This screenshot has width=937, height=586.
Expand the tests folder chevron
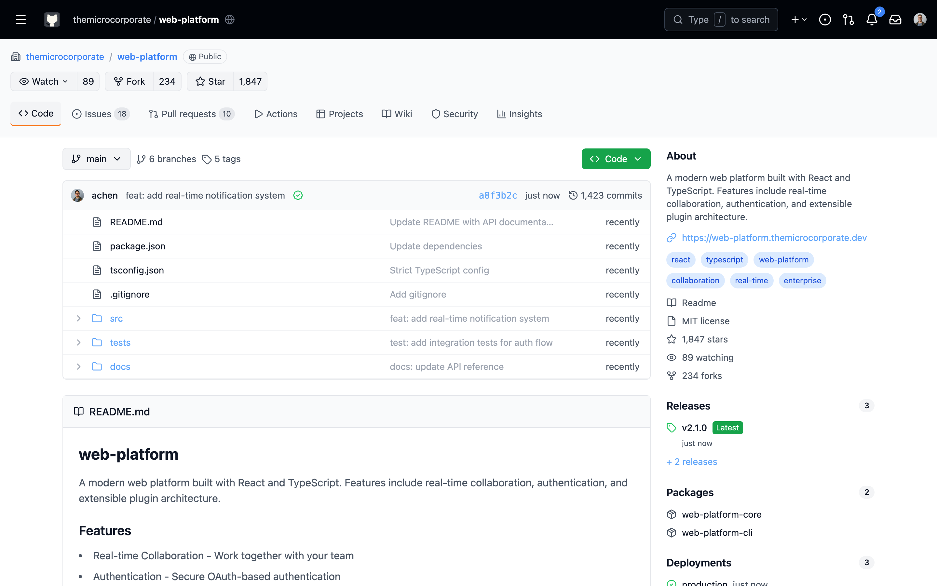[x=79, y=342]
